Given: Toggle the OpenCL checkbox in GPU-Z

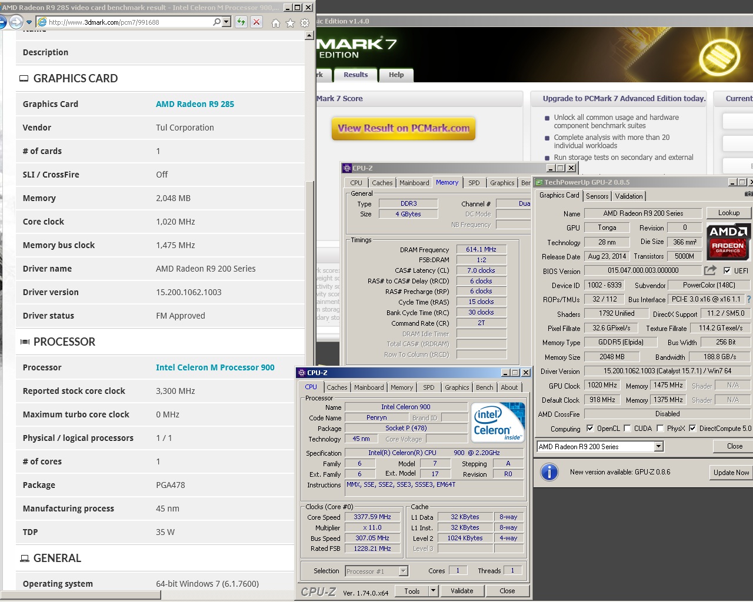Looking at the screenshot, I should pyautogui.click(x=590, y=428).
